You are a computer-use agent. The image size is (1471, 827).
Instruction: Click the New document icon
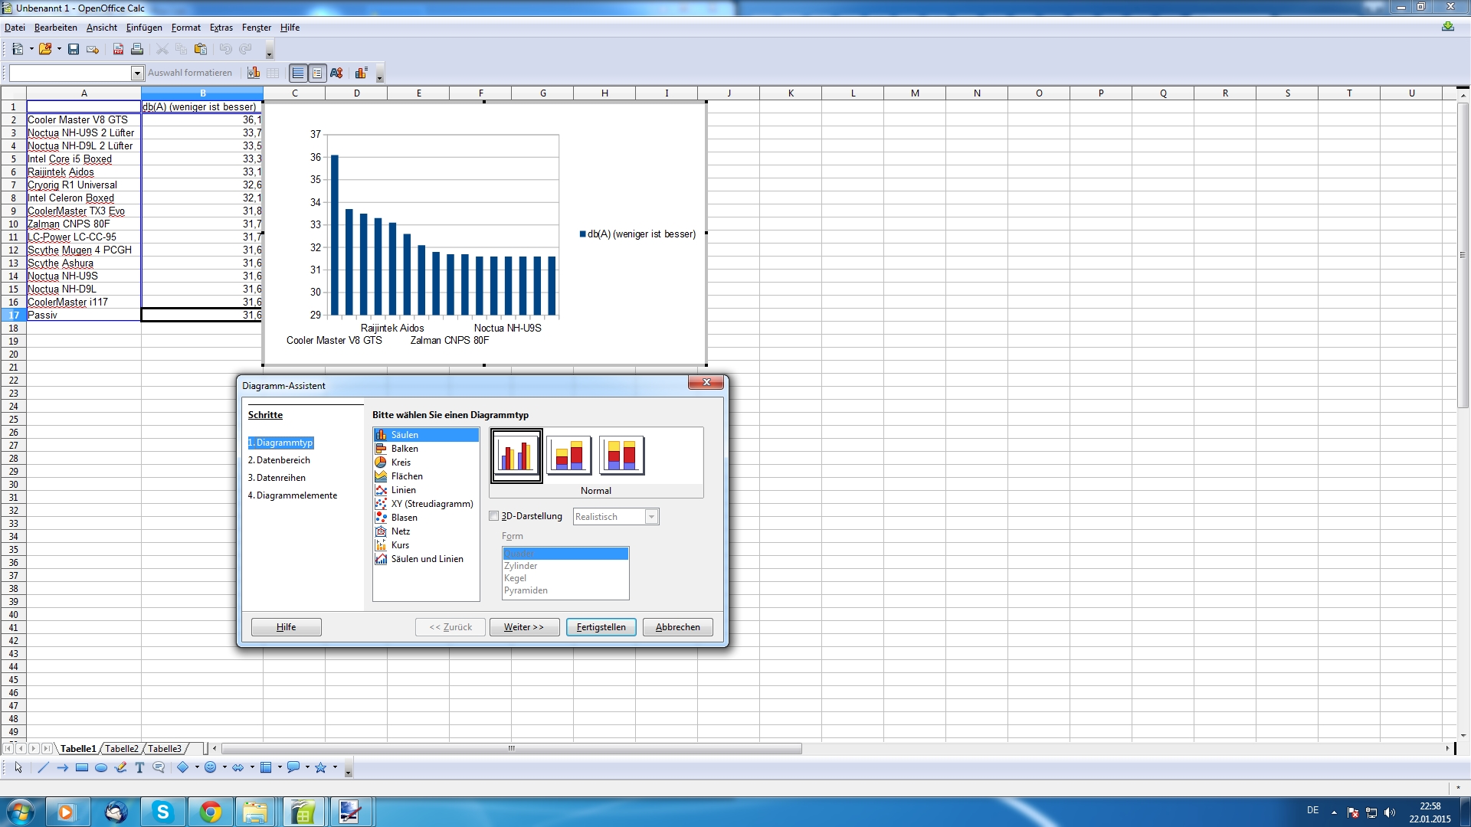17,49
